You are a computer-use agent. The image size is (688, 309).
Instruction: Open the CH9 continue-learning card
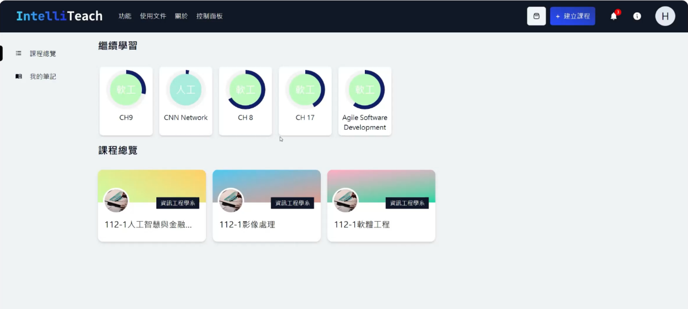126,101
